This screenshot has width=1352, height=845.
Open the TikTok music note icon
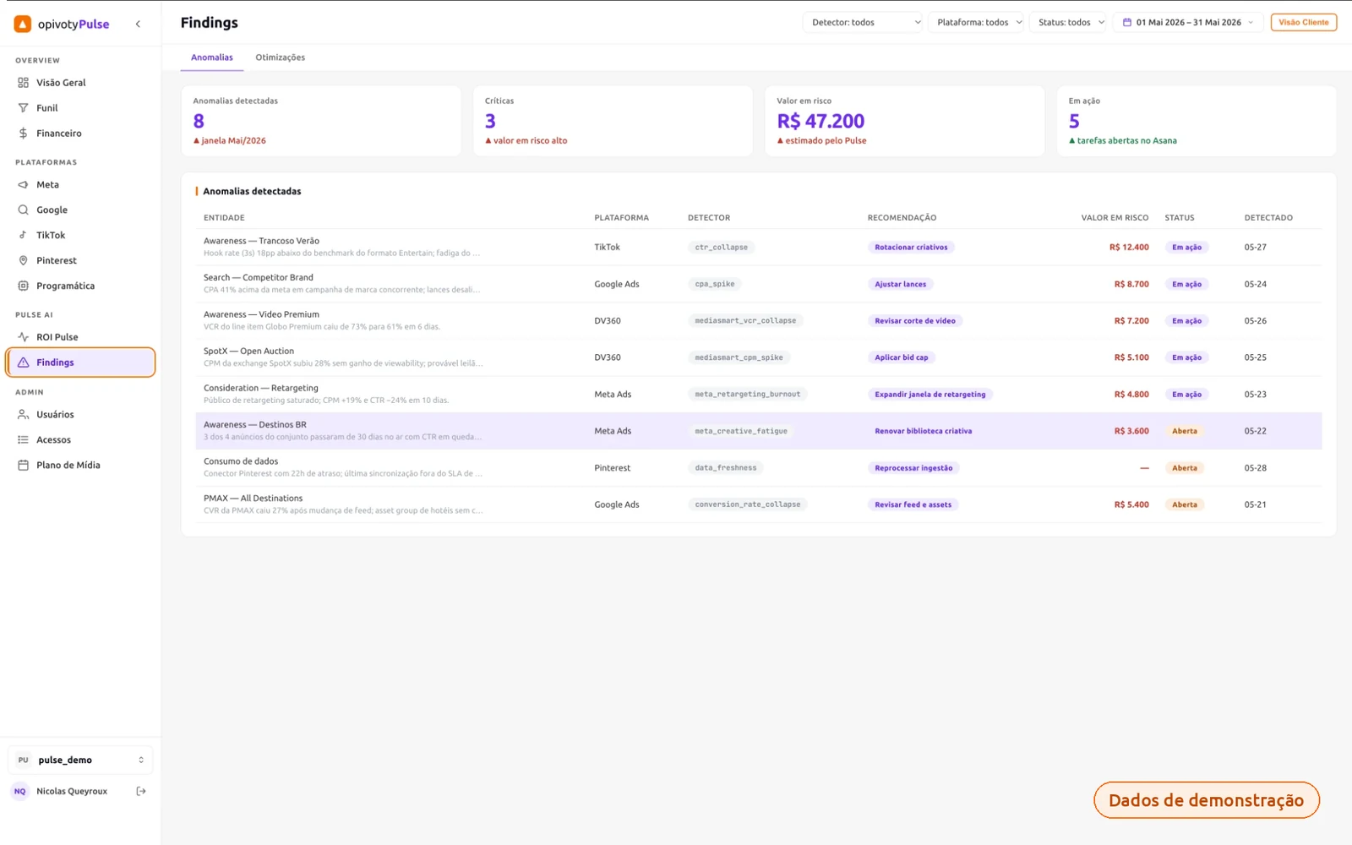tap(23, 235)
